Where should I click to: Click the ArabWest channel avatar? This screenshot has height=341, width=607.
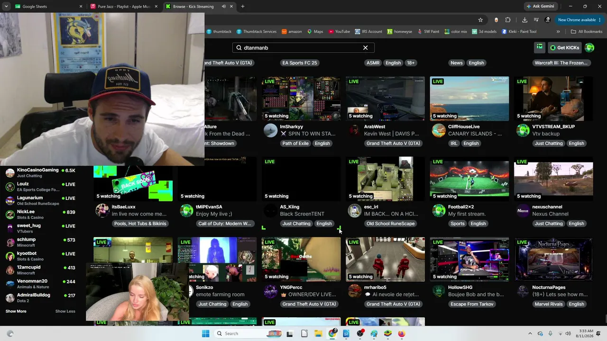(x=355, y=130)
